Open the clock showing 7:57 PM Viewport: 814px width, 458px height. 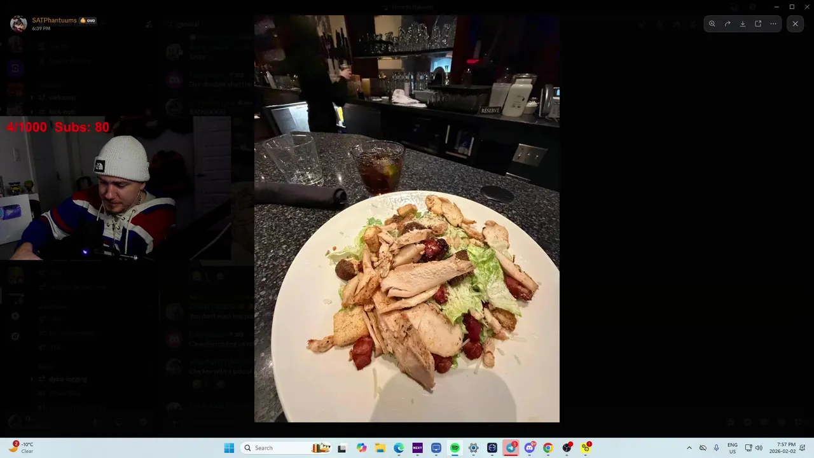782,448
